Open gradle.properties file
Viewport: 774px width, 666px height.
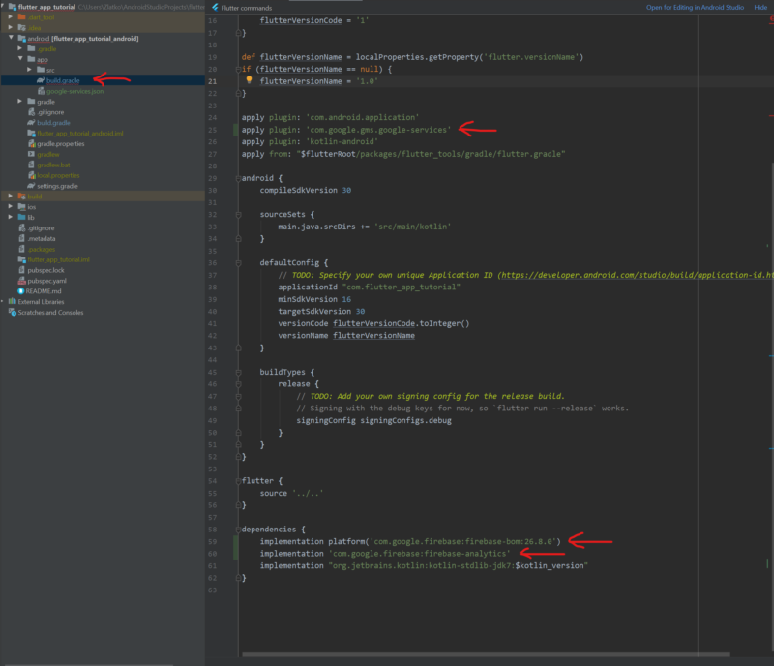pyautogui.click(x=61, y=144)
